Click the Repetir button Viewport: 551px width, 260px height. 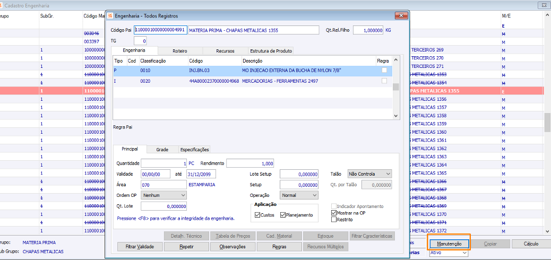186,247
